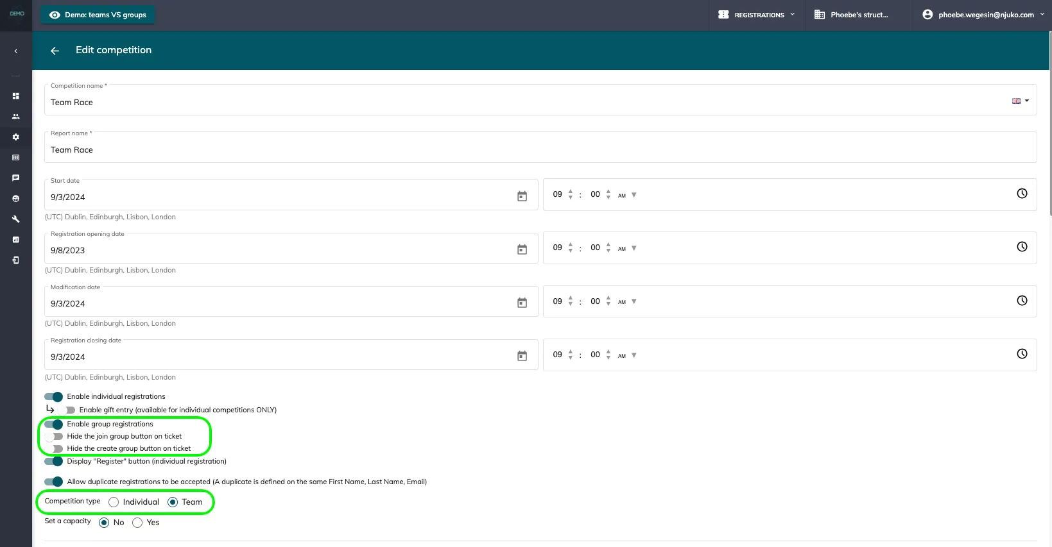Toggle Allow duplicate registrations switch

coord(54,482)
